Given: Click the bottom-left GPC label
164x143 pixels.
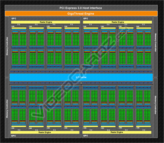Looking at the screenshot, I should click(x=13, y=136).
